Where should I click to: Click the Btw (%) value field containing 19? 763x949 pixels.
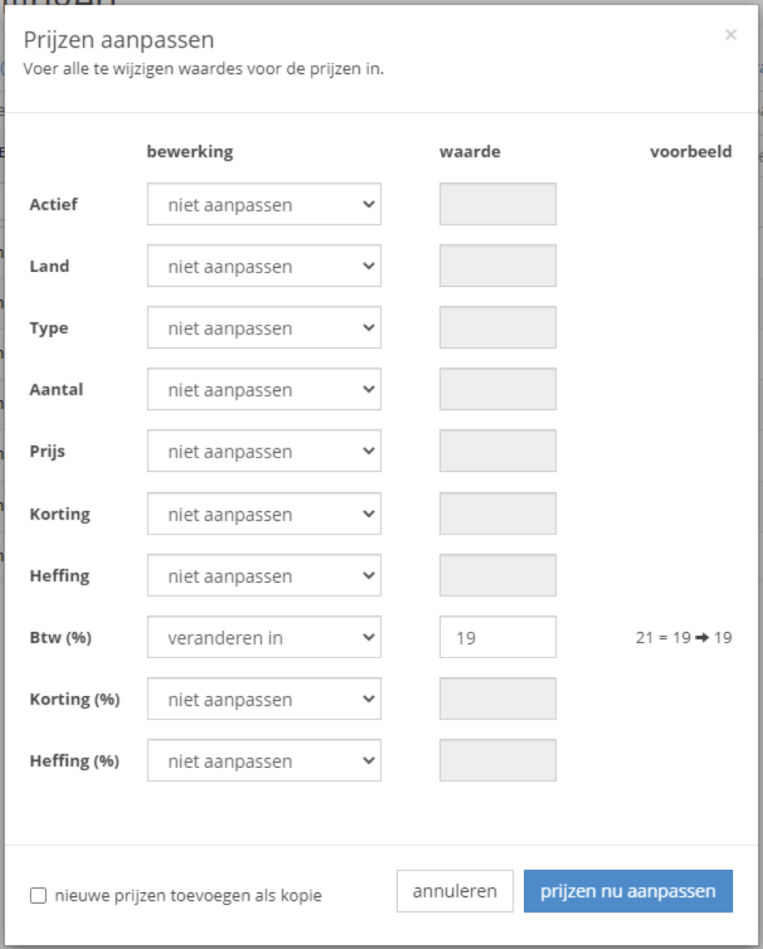click(498, 637)
